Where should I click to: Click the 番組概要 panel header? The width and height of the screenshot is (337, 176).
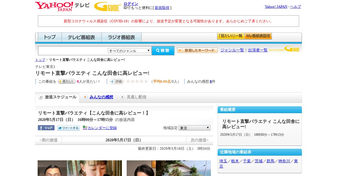click(260, 110)
